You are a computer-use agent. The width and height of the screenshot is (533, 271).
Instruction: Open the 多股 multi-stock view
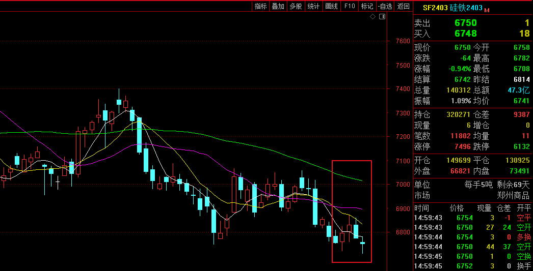pyautogui.click(x=296, y=6)
